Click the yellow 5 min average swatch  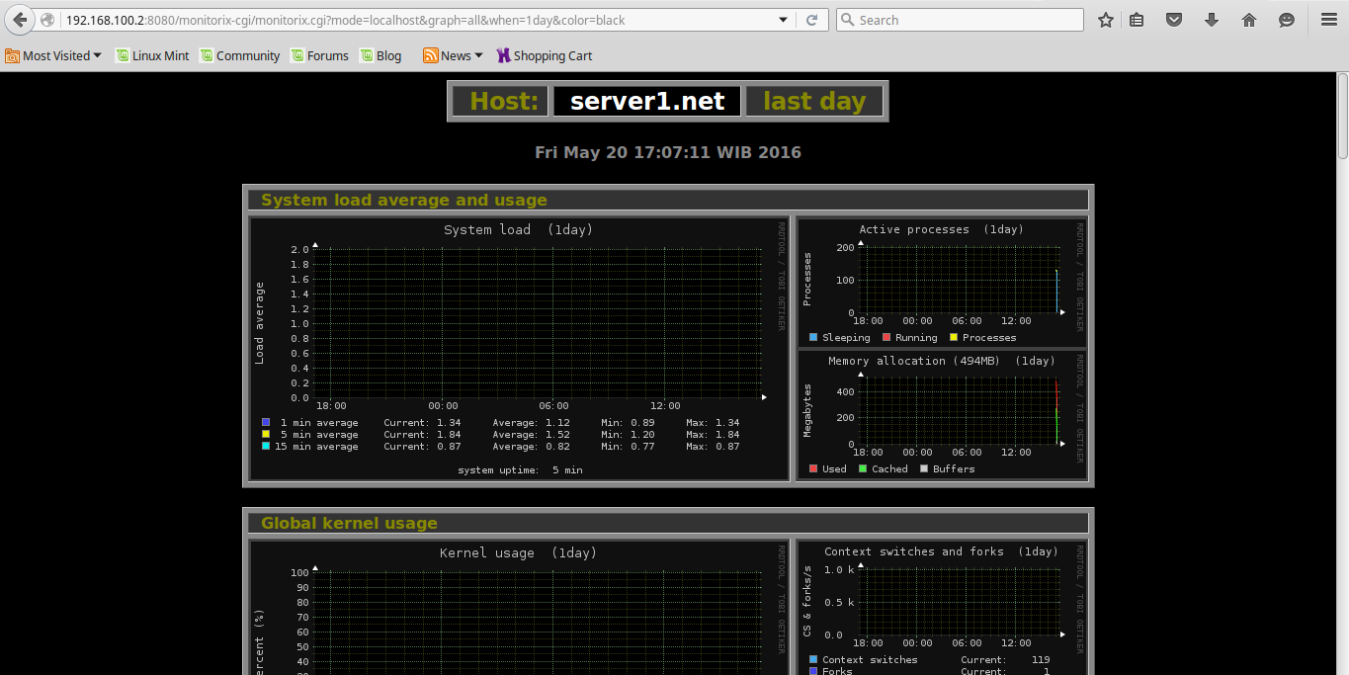click(x=266, y=434)
